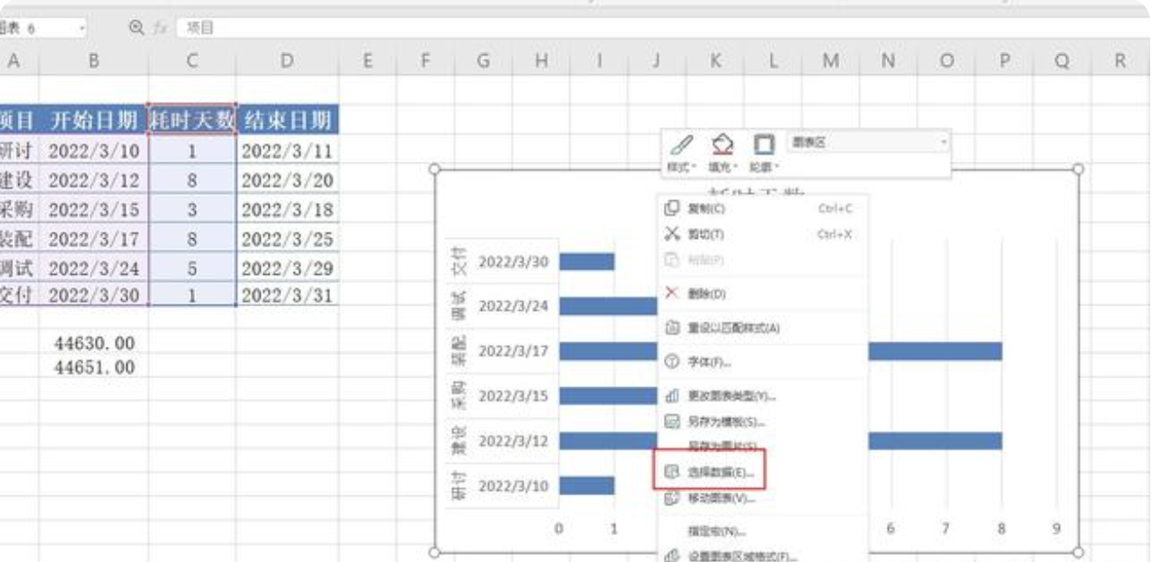The width and height of the screenshot is (1152, 562).
Task: Click the zoom magnifier icon beside fx
Action: [x=136, y=28]
